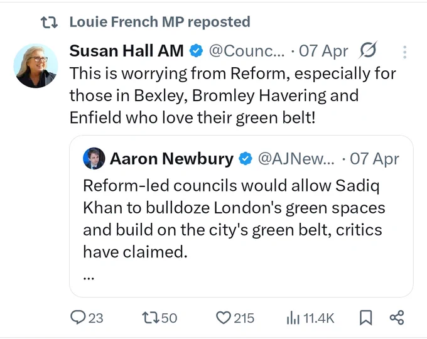Screen dimensions: 427x339
Task: Click Louie French MP reposted label
Action: tap(159, 22)
